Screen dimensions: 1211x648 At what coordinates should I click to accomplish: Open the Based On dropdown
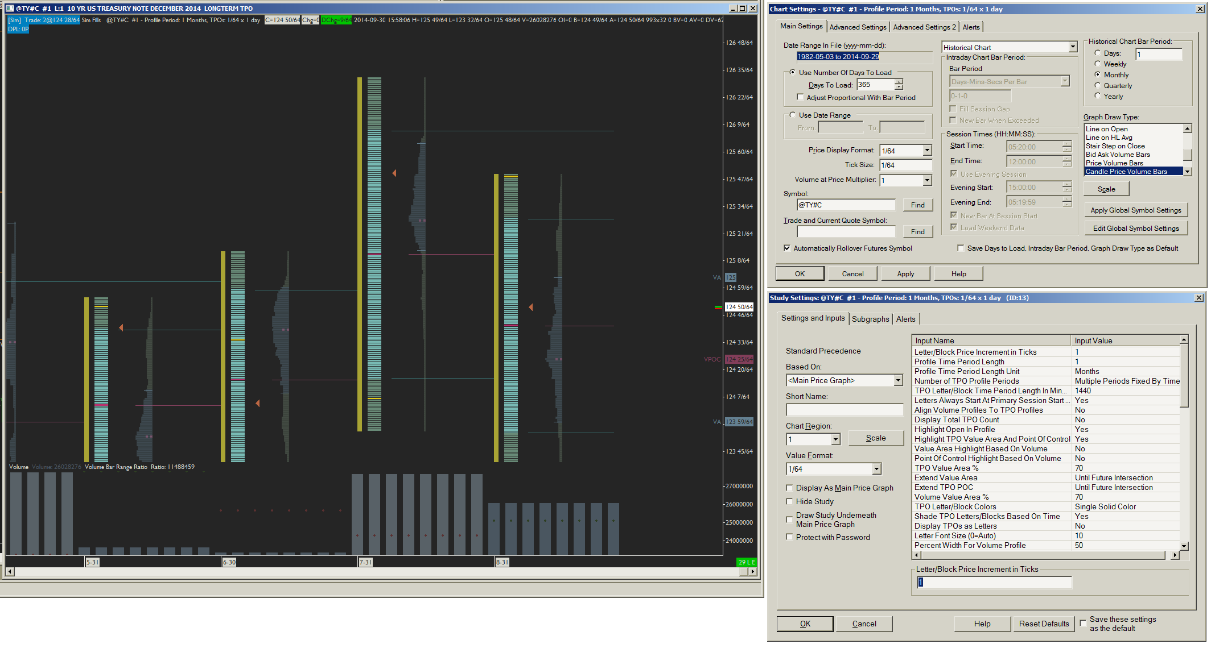[898, 380]
